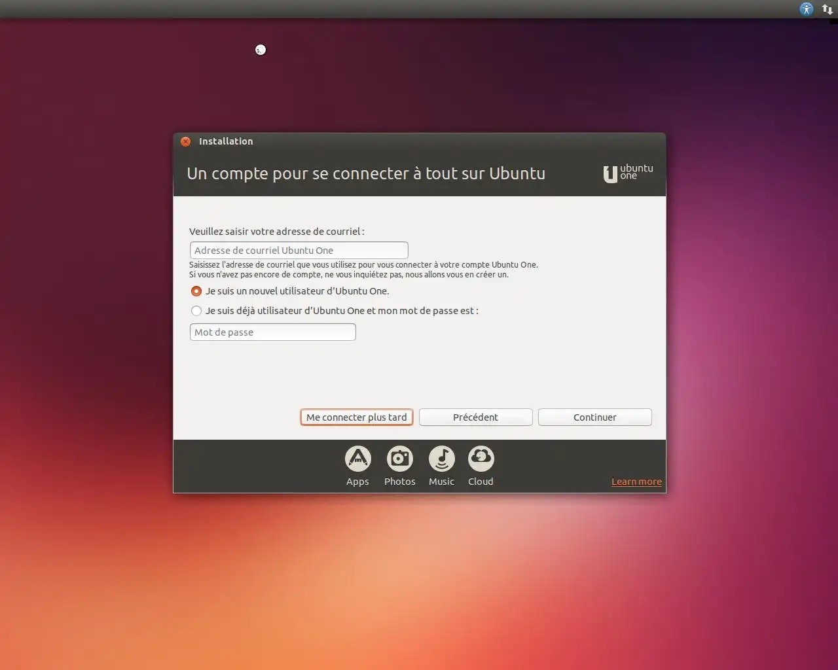838x670 pixels.
Task: Open the 'Learn more' link
Action: 636,482
